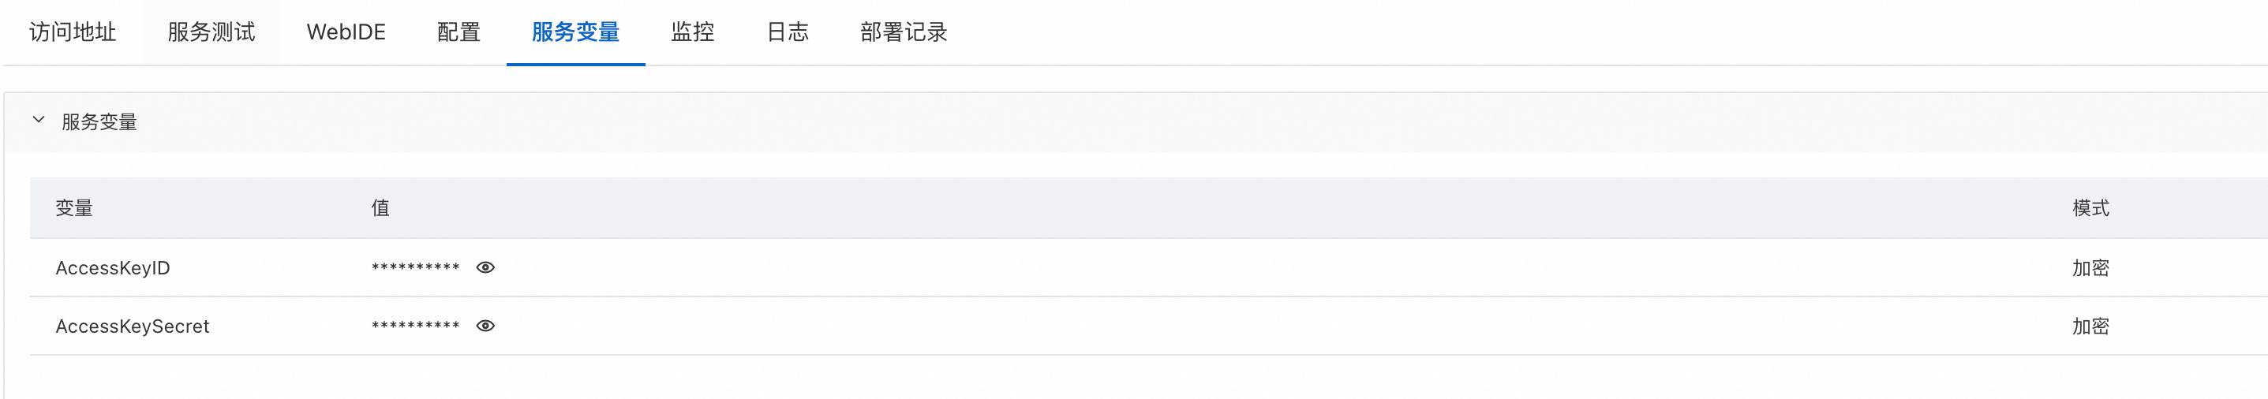Image resolution: width=2268 pixels, height=399 pixels.
Task: Click the masked AccessKeyID asterisks value
Action: [x=416, y=268]
